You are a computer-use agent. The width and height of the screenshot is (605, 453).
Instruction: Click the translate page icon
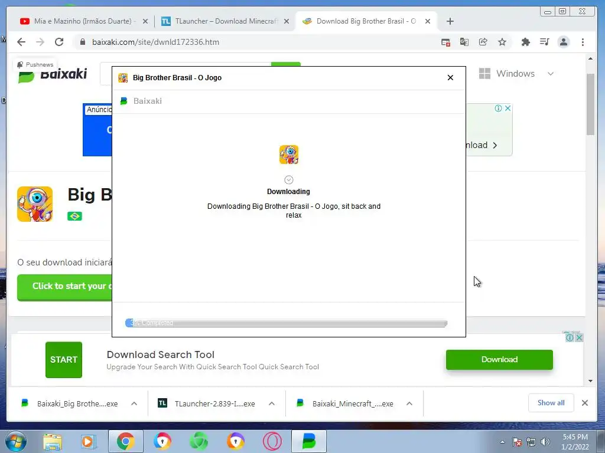pyautogui.click(x=464, y=42)
